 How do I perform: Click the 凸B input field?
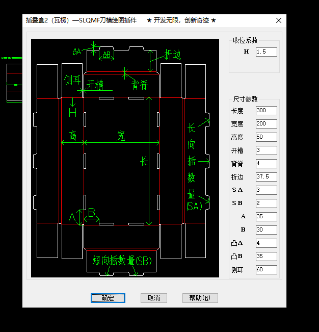click(266, 257)
